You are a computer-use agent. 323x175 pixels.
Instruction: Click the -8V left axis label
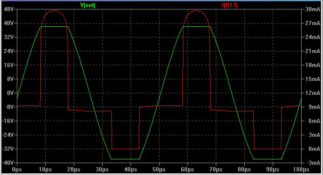coord(9,107)
